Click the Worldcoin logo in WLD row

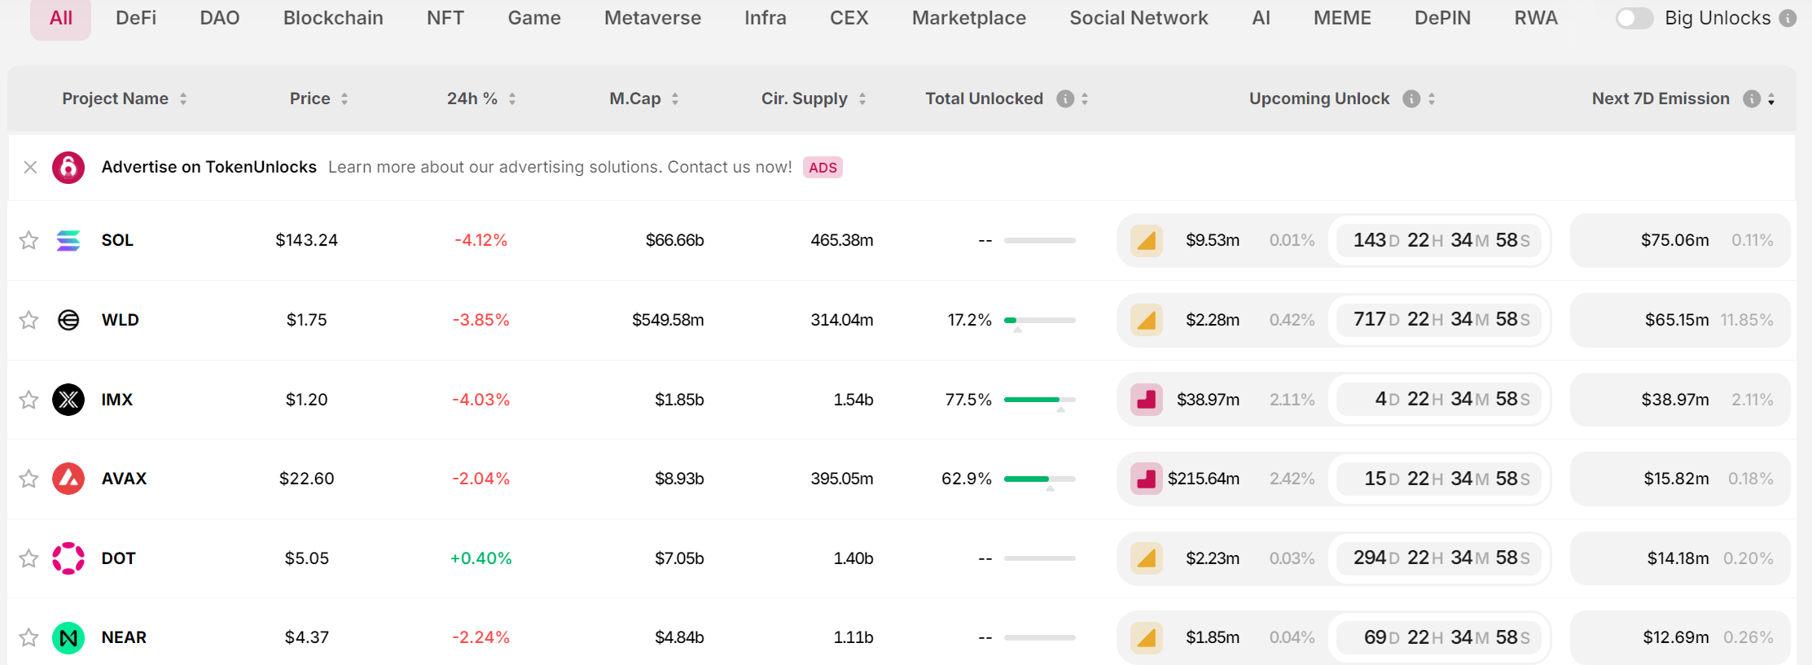click(68, 320)
